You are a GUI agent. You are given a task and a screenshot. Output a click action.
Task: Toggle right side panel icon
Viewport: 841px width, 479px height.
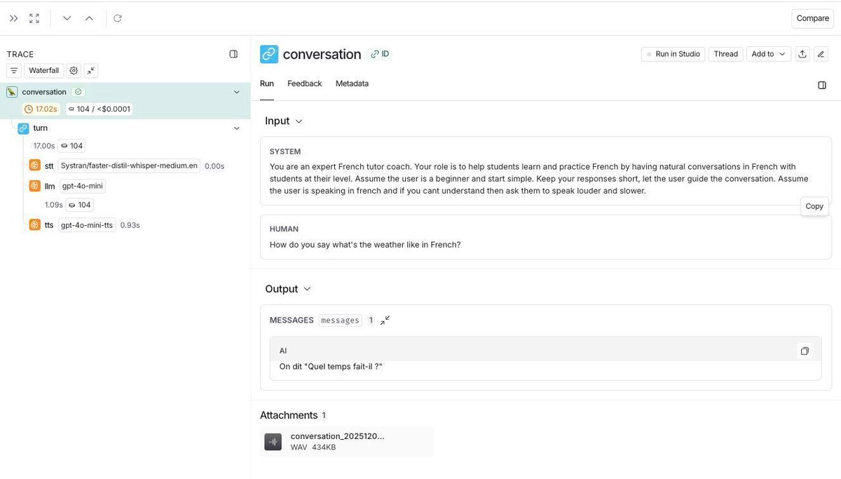point(822,85)
